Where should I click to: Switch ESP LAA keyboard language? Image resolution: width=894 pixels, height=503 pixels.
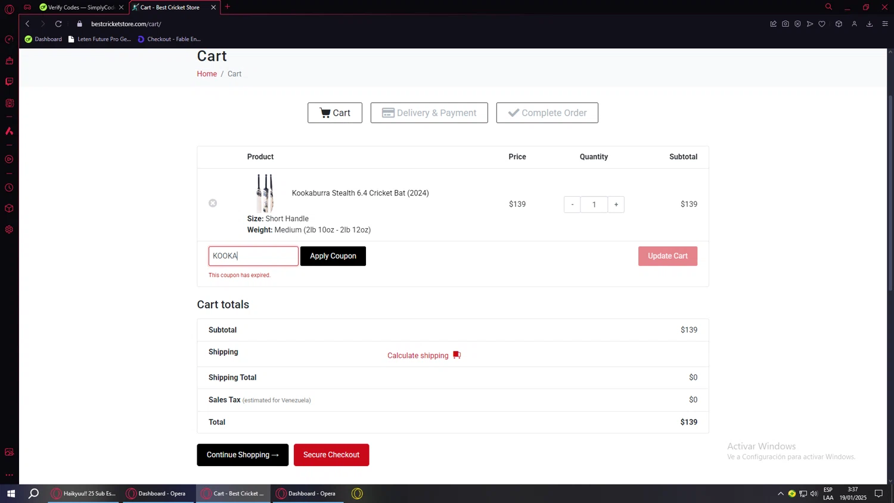point(828,493)
